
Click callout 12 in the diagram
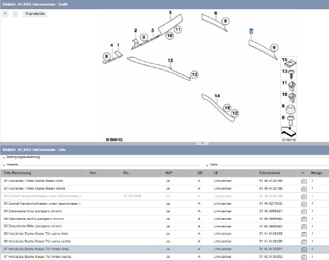170,61
